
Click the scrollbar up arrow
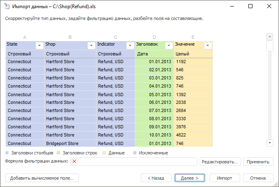(x=270, y=36)
